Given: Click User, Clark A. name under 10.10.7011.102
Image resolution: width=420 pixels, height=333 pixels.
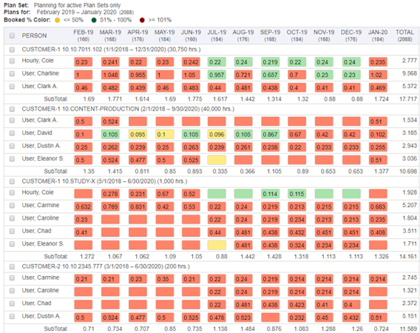Looking at the screenshot, I should pos(40,87).
